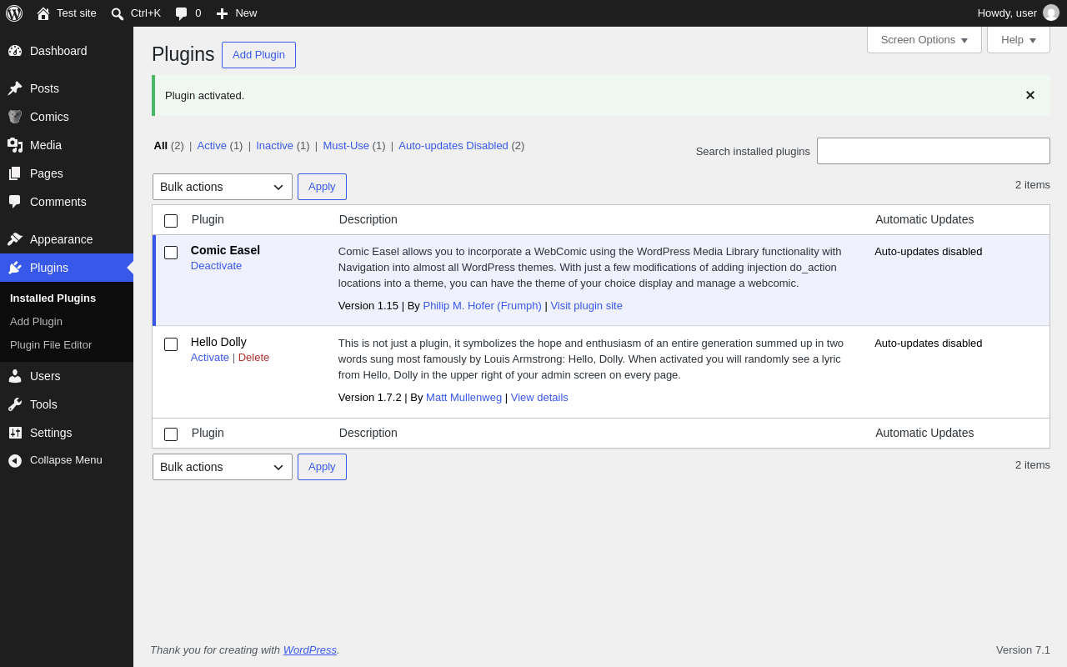This screenshot has height=667, width=1067.
Task: Delete the Hello Dolly plugin
Action: click(253, 358)
